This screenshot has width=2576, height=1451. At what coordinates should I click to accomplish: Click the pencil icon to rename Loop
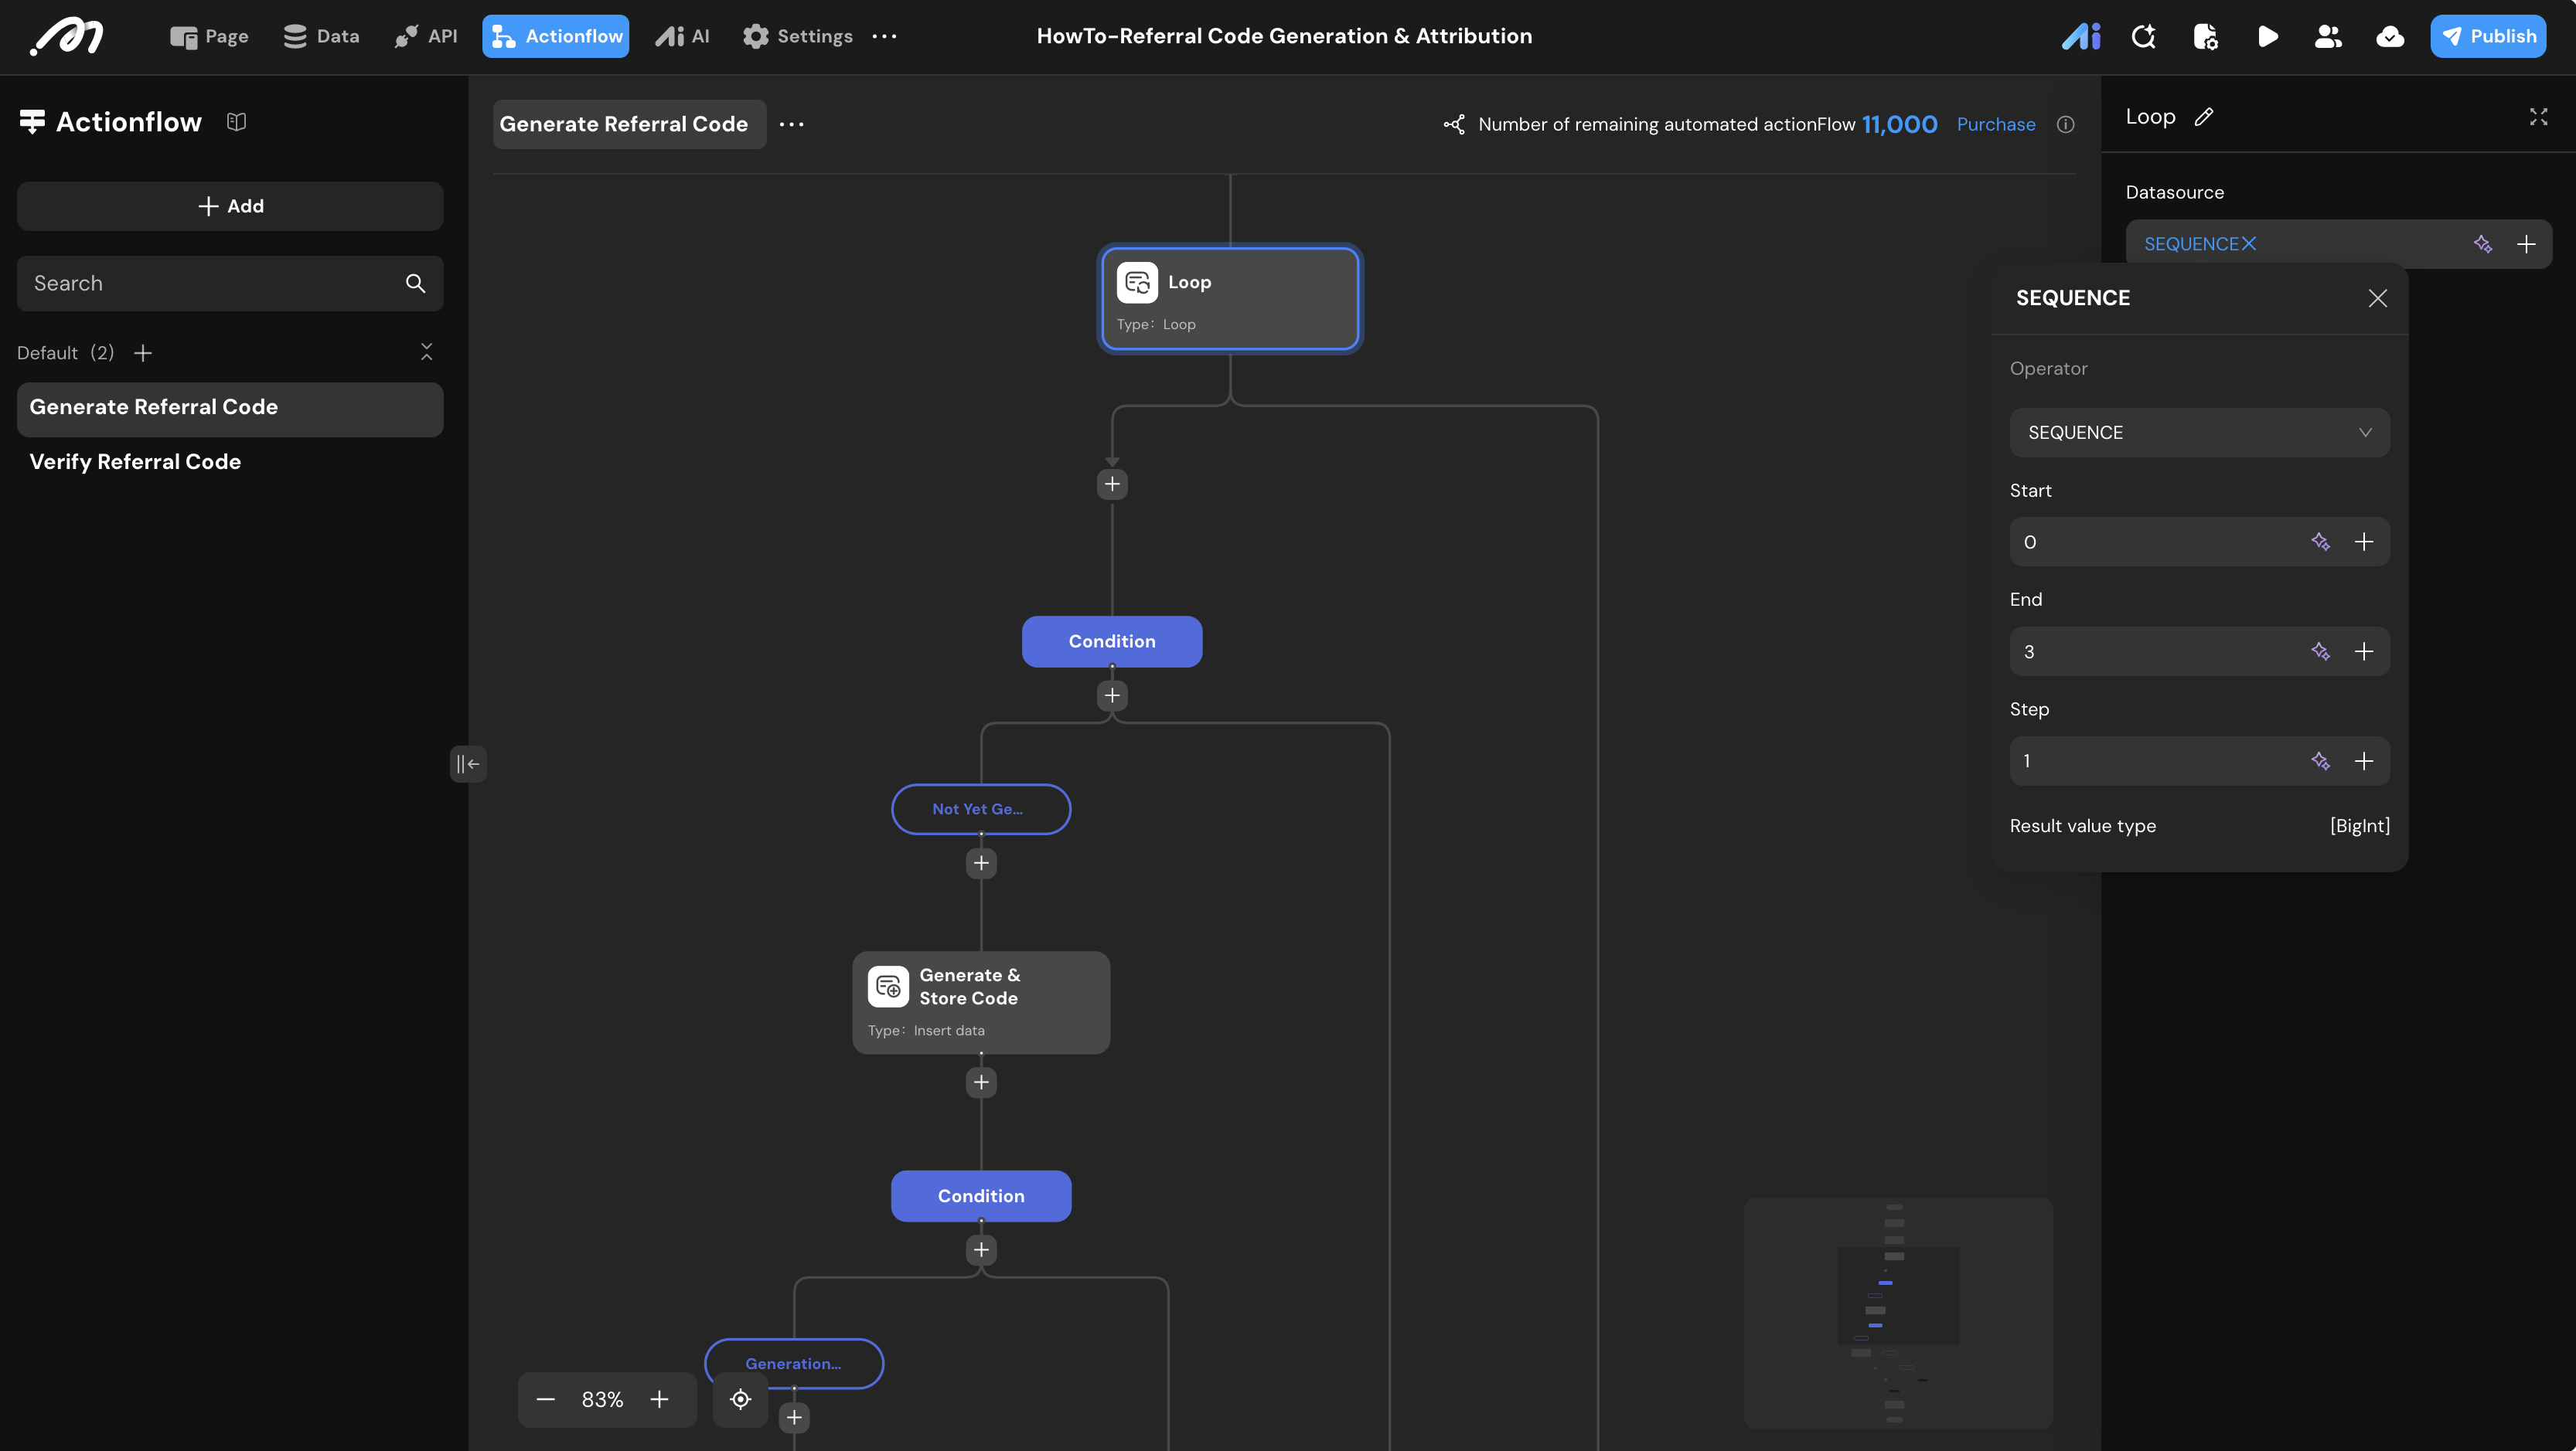(x=2204, y=117)
